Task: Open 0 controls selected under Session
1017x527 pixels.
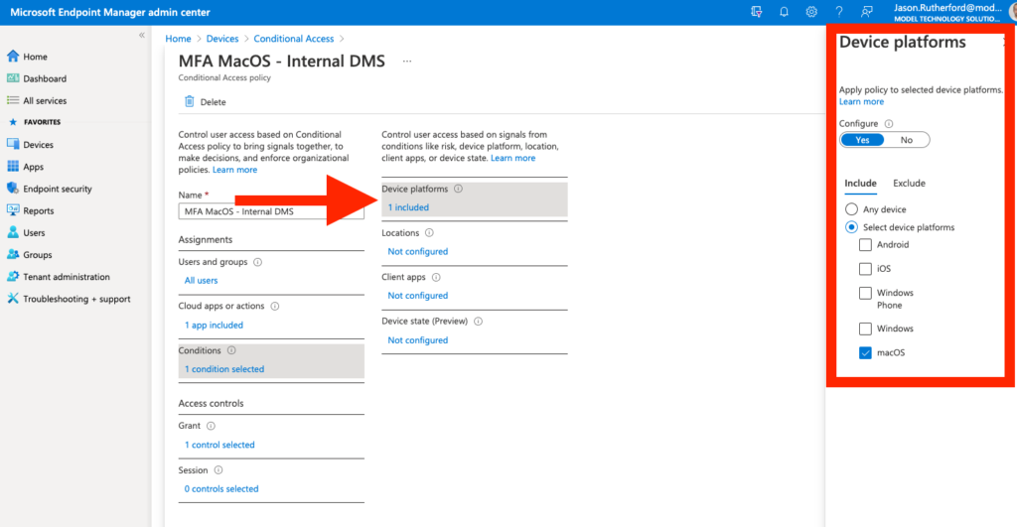Action: tap(221, 489)
